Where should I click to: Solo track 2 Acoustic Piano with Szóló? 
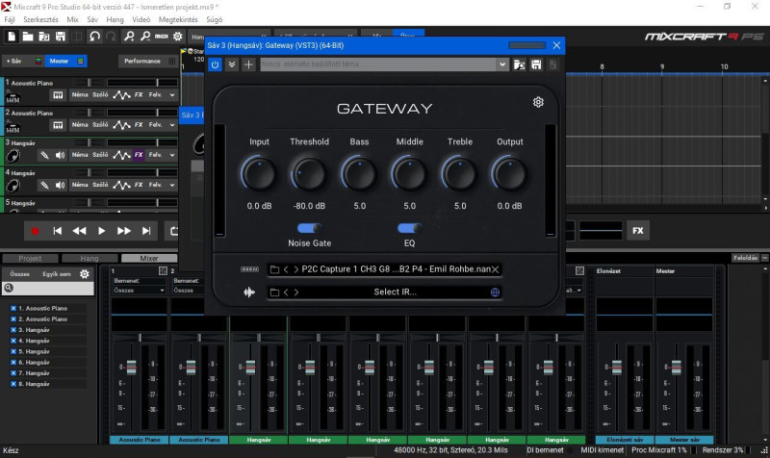pyautogui.click(x=100, y=125)
